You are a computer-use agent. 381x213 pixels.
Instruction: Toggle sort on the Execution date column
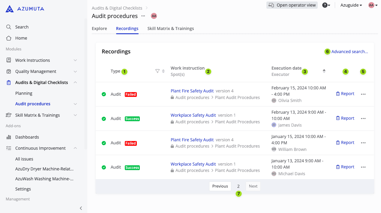pos(324,71)
